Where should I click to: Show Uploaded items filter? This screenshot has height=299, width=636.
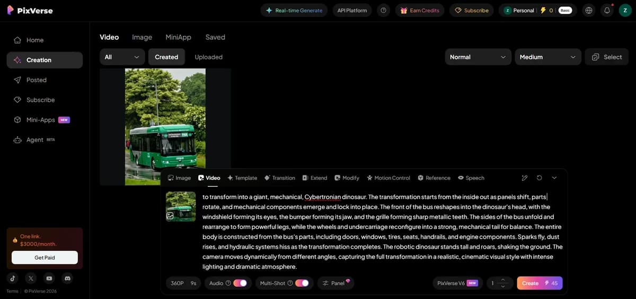click(208, 57)
